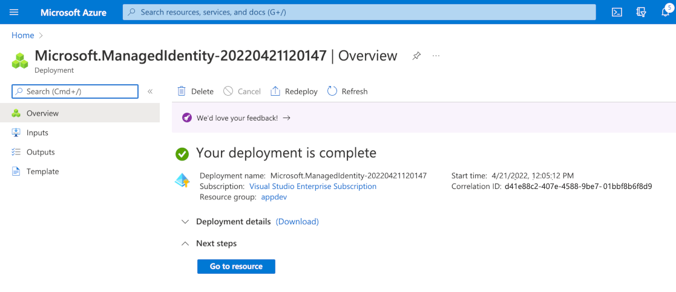Click the Deployment name value text
Screen dimensions: 676x292
click(349, 176)
